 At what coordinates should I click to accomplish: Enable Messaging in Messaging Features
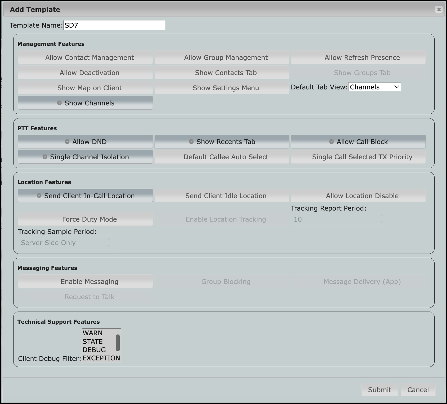click(x=85, y=281)
